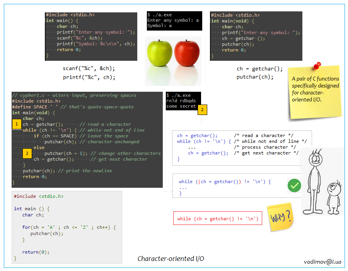Click the vadimov@i.ua email text
348x271 pixels.
[322, 262]
